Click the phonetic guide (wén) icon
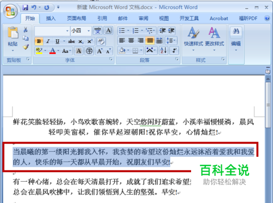273x203 pixels. [98, 30]
